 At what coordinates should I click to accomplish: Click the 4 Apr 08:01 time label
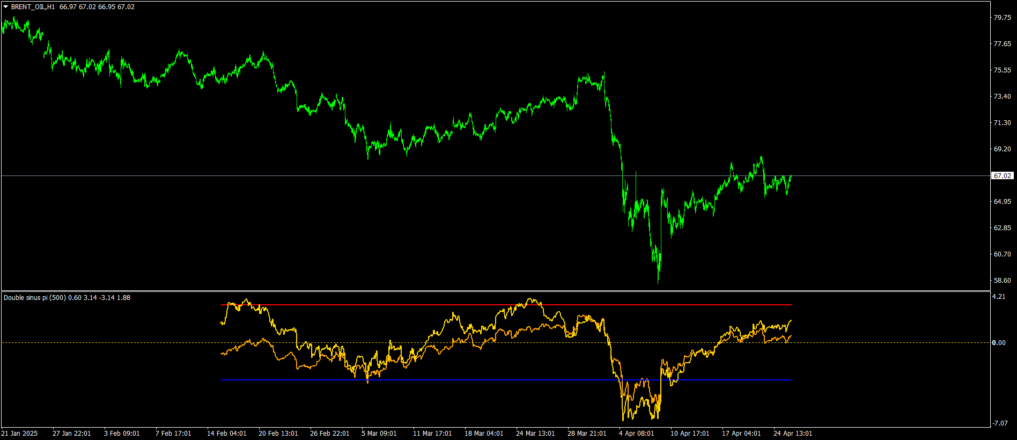click(x=636, y=434)
